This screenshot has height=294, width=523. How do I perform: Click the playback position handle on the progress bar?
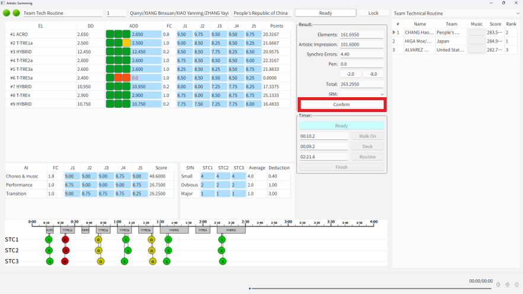[250, 288]
